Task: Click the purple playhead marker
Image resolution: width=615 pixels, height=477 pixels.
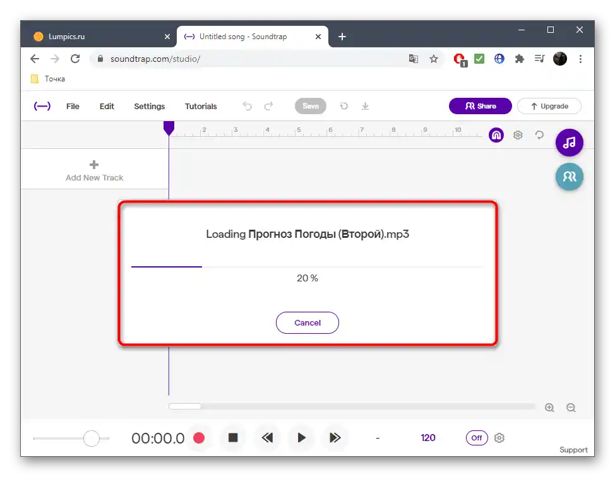Action: pyautogui.click(x=169, y=128)
